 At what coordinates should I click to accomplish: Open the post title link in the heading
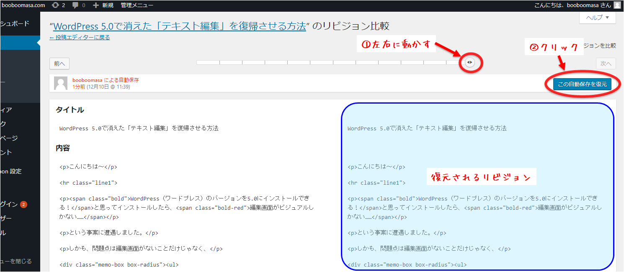point(180,26)
